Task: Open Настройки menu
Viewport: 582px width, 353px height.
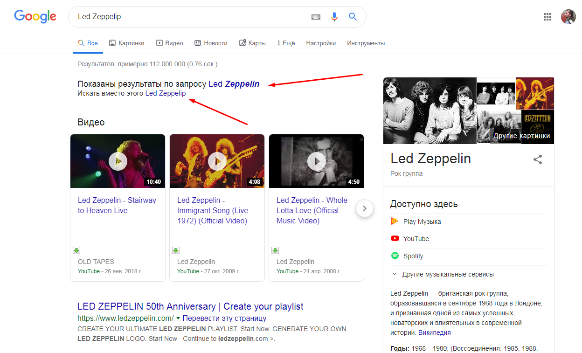Action: 321,43
